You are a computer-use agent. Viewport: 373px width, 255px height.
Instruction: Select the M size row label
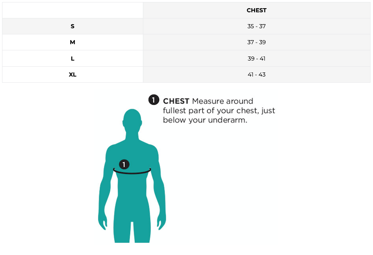point(72,42)
